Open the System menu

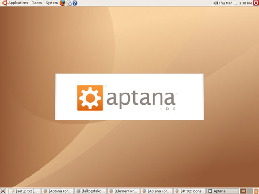click(52, 3)
